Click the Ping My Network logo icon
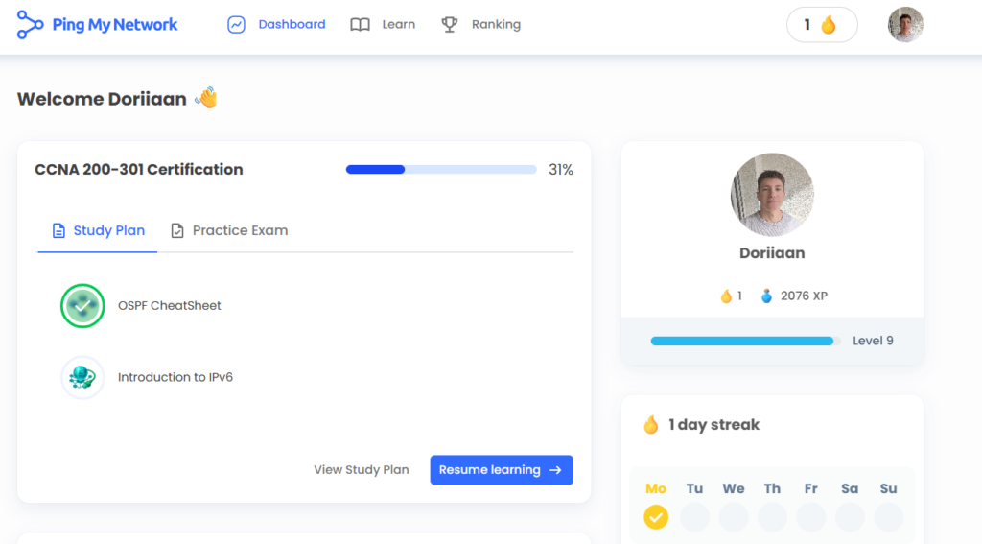The height and width of the screenshot is (544, 982). (30, 24)
